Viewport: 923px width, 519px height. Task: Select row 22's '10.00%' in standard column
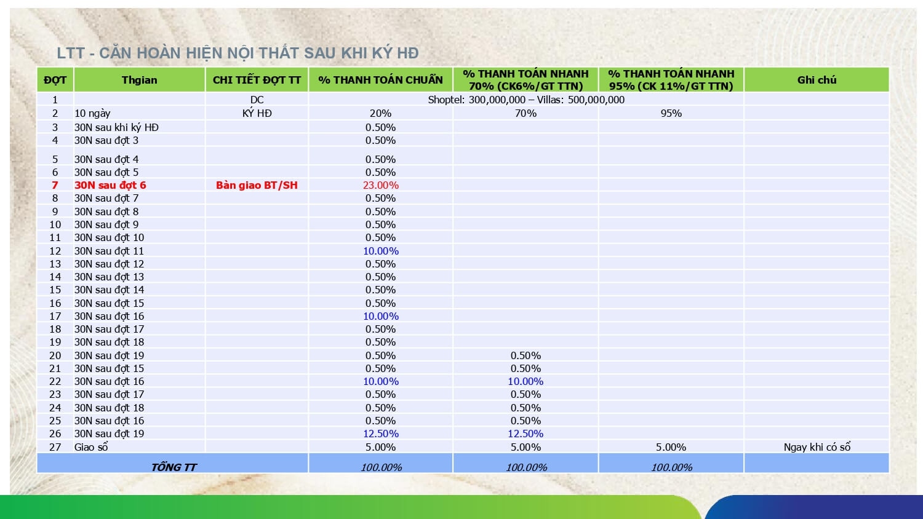click(380, 381)
